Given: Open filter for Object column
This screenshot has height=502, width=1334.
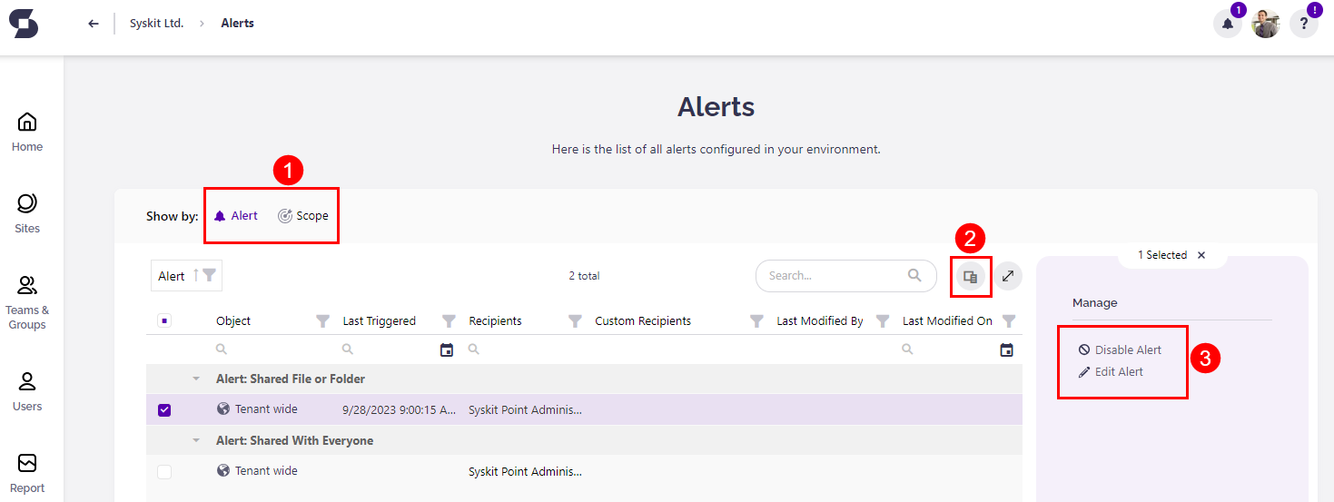Looking at the screenshot, I should 322,320.
